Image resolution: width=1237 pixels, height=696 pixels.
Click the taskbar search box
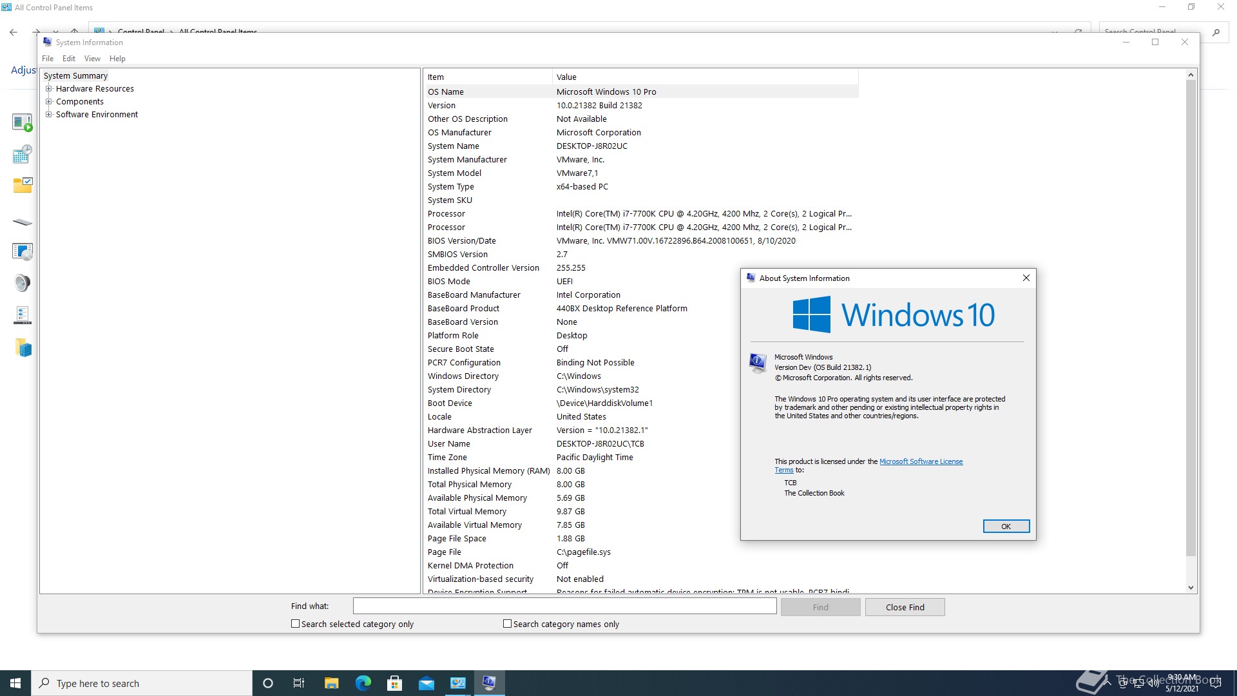click(x=142, y=683)
